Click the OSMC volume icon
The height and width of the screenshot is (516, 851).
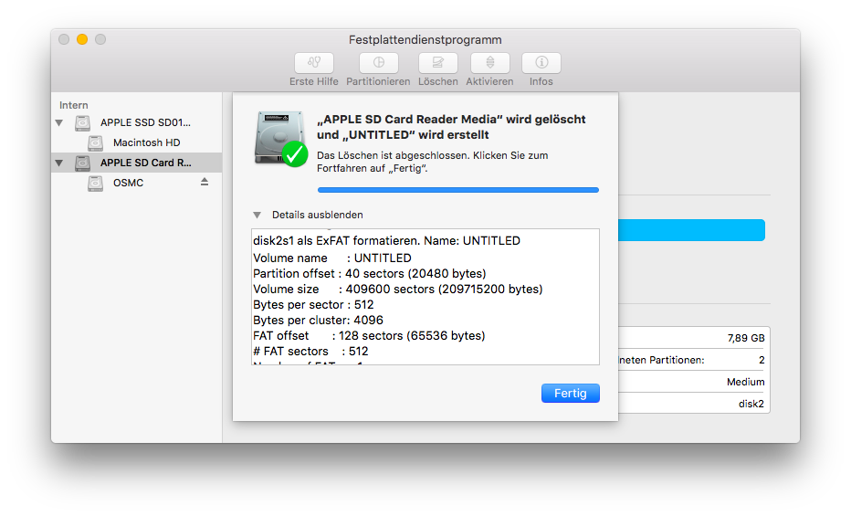click(x=96, y=183)
